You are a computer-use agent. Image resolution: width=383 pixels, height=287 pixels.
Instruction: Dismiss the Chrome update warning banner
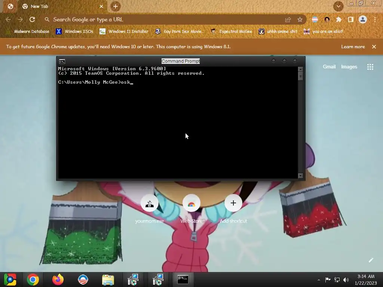pos(374,47)
